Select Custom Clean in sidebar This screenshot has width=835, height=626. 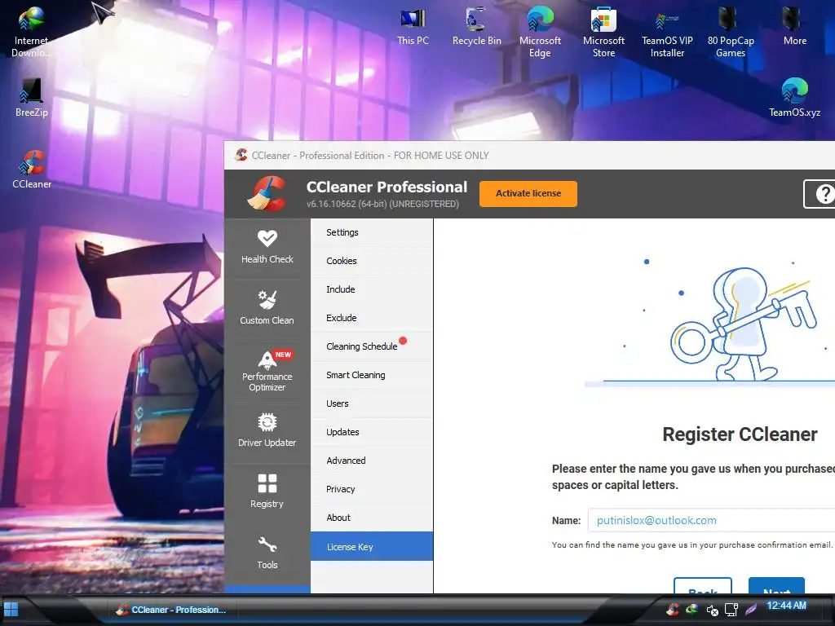coord(267,308)
